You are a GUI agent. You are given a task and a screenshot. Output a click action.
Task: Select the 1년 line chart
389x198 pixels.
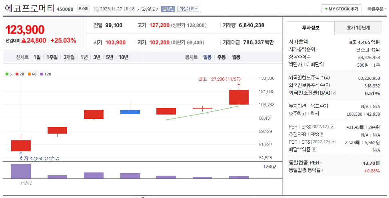pyautogui.click(x=84, y=57)
